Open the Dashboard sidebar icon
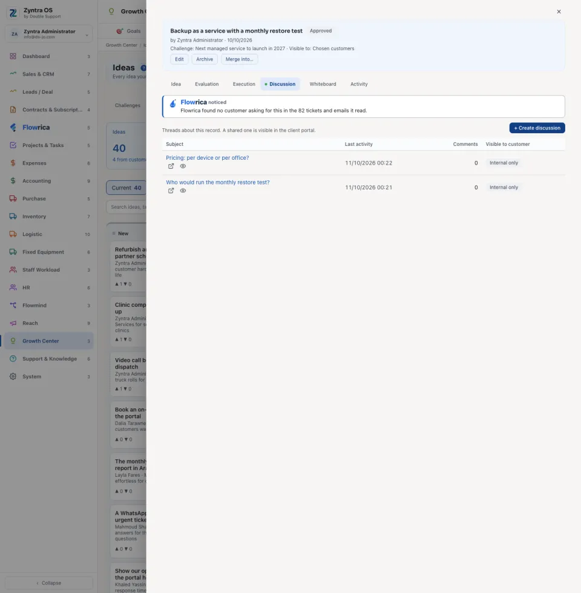The height and width of the screenshot is (593, 581). [x=13, y=56]
